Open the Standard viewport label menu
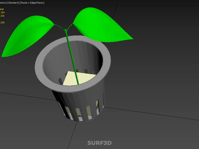This screenshot has height=149, width=199. coord(13,2)
